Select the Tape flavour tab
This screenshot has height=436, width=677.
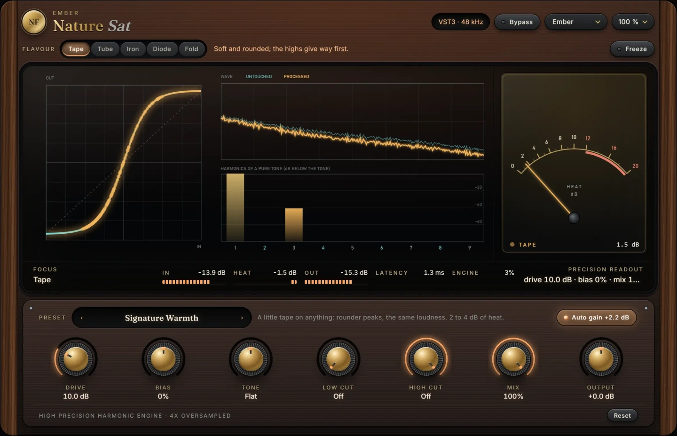coord(76,49)
